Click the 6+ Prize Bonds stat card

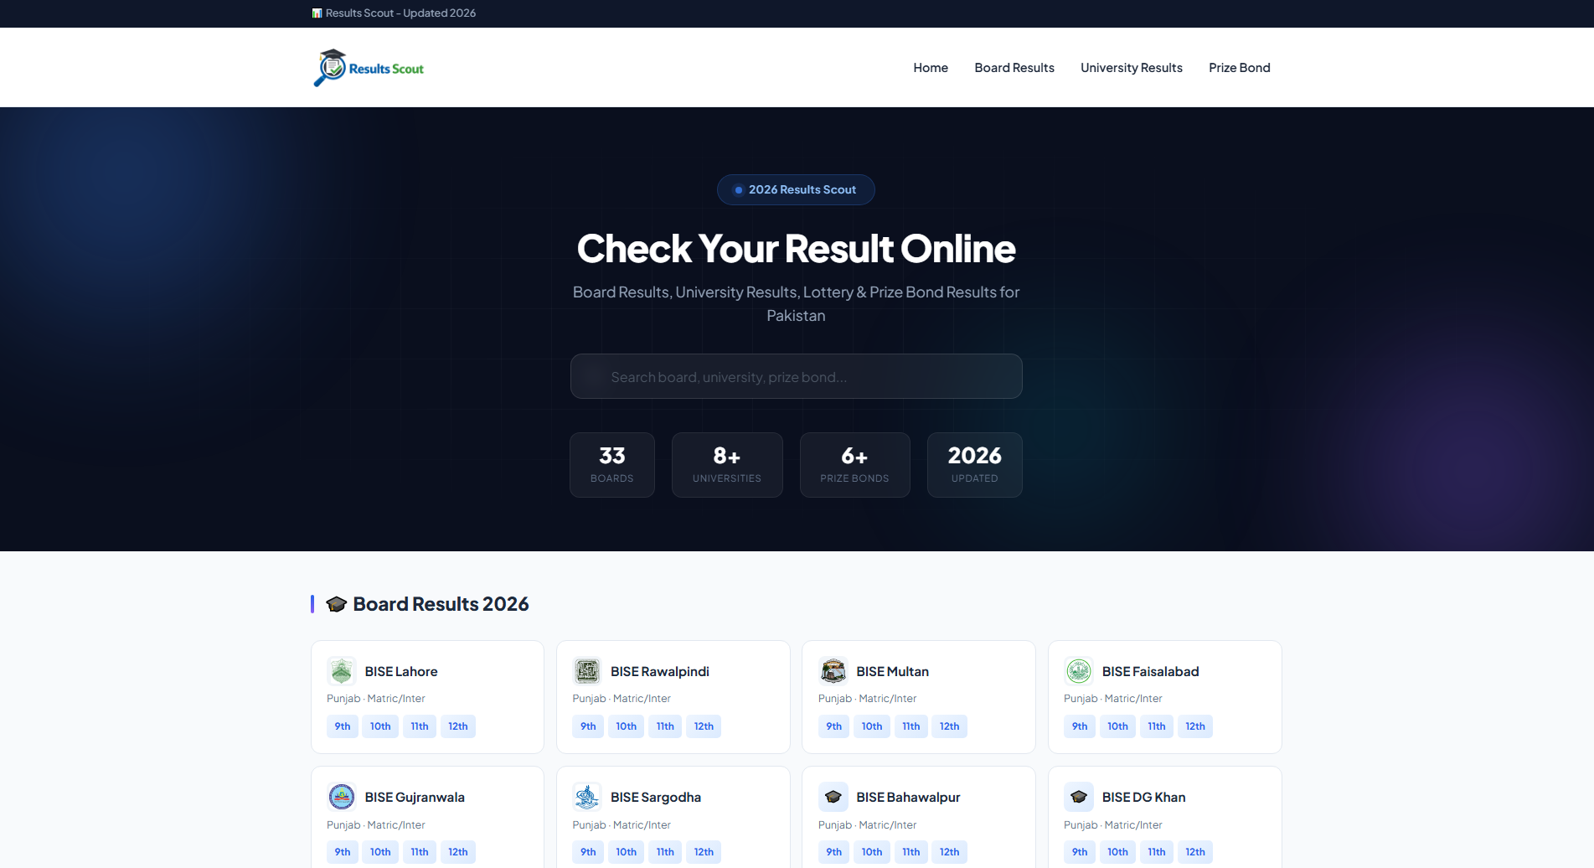pos(855,465)
